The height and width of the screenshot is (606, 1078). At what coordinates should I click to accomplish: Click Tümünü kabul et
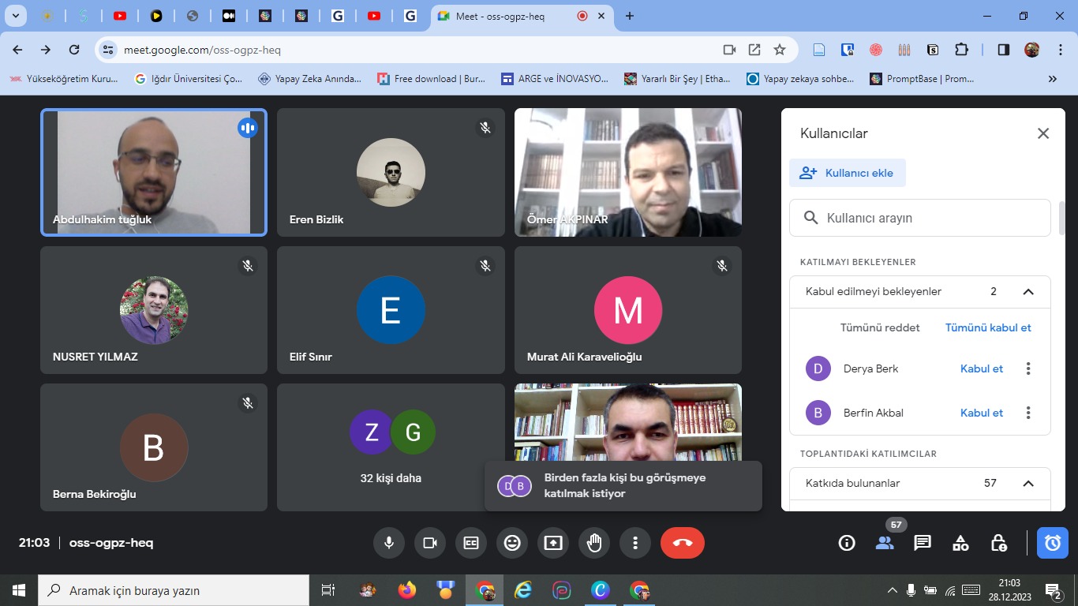(x=988, y=327)
